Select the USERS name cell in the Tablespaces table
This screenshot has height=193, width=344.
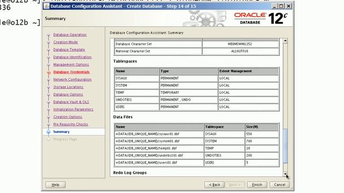point(137,107)
